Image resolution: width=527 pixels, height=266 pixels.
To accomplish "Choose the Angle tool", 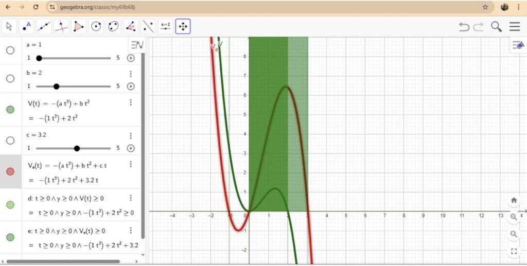I will 131,26.
